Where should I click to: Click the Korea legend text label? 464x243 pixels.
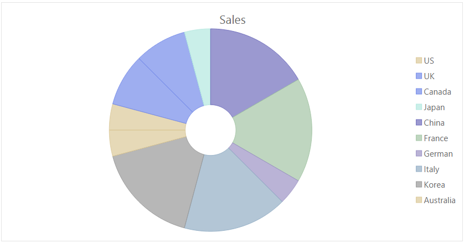435,185
